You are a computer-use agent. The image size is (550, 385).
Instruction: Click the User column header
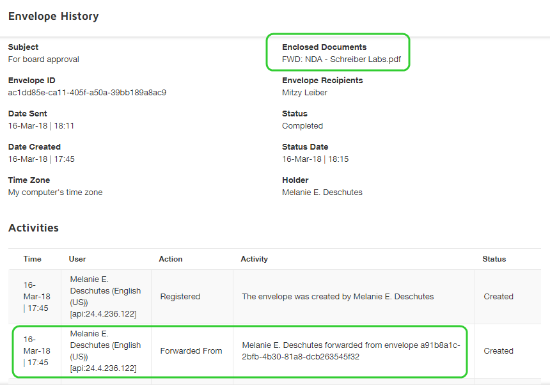(x=77, y=259)
